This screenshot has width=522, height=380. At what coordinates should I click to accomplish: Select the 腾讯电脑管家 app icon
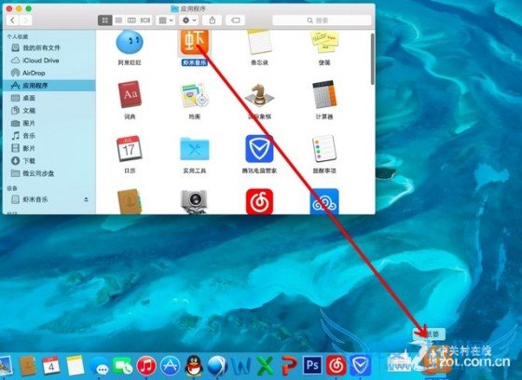(x=259, y=149)
